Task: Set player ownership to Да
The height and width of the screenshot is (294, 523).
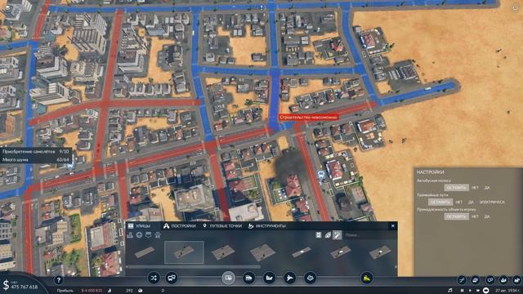Action: click(487, 216)
